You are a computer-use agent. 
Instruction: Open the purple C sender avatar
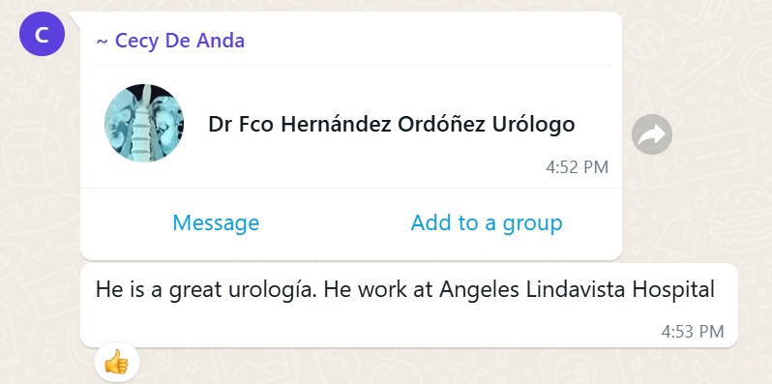[42, 35]
